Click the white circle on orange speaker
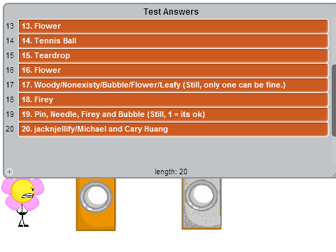The image size is (336, 252). click(96, 197)
